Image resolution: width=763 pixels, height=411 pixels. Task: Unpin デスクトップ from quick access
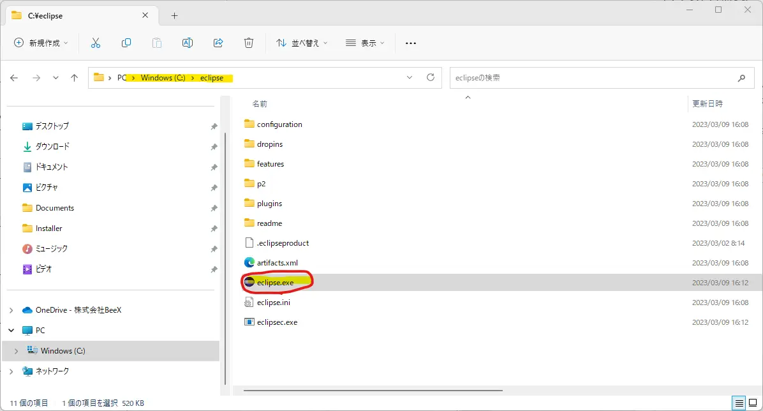tap(214, 126)
